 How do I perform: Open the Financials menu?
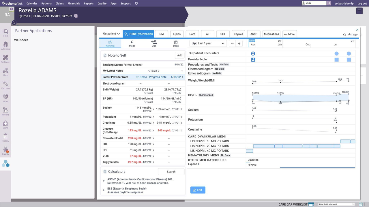coord(74,3)
